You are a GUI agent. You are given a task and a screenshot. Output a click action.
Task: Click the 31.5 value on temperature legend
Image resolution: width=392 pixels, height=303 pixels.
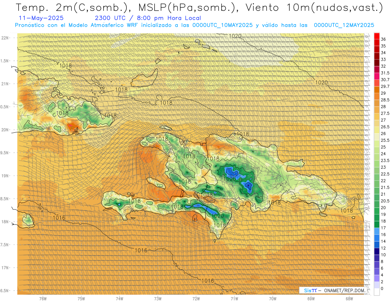385,73
